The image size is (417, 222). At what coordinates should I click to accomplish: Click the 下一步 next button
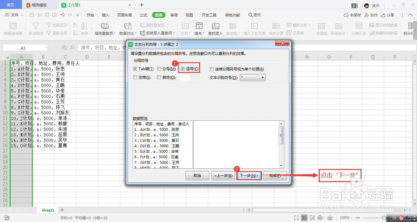point(249,175)
